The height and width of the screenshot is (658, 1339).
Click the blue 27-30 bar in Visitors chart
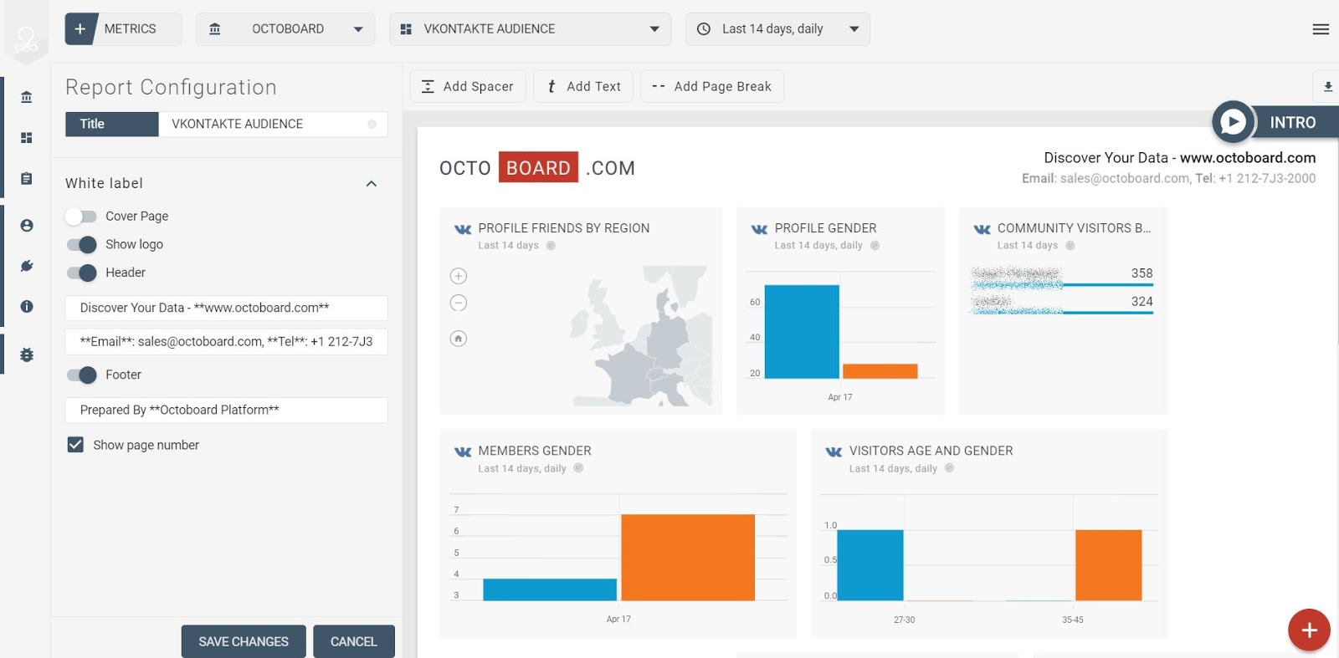tap(870, 565)
